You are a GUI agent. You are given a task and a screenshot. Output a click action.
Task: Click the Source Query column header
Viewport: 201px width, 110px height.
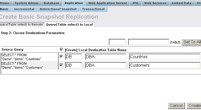click(x=13, y=49)
